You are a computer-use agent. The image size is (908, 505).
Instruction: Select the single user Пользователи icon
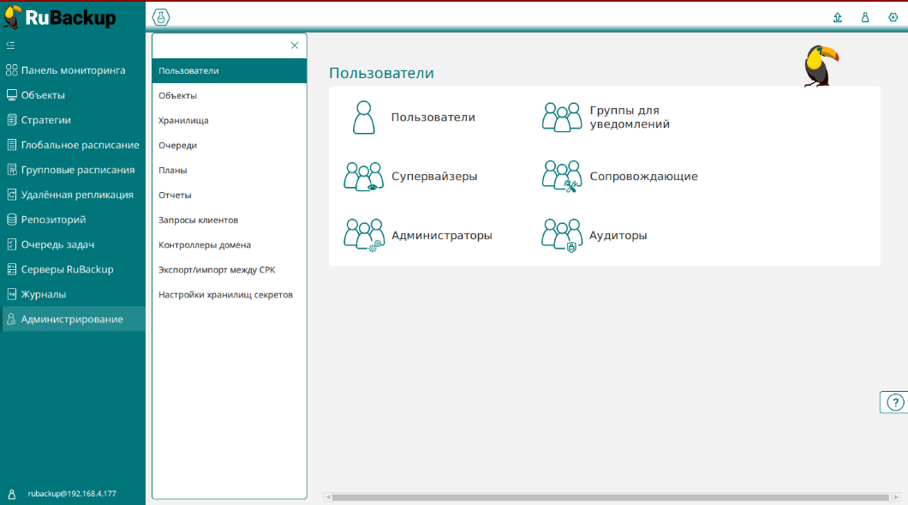point(364,117)
